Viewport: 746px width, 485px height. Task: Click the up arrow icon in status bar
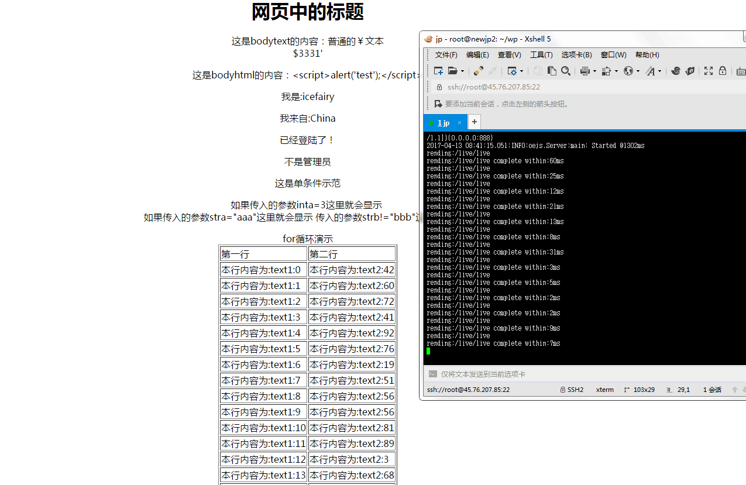734,390
